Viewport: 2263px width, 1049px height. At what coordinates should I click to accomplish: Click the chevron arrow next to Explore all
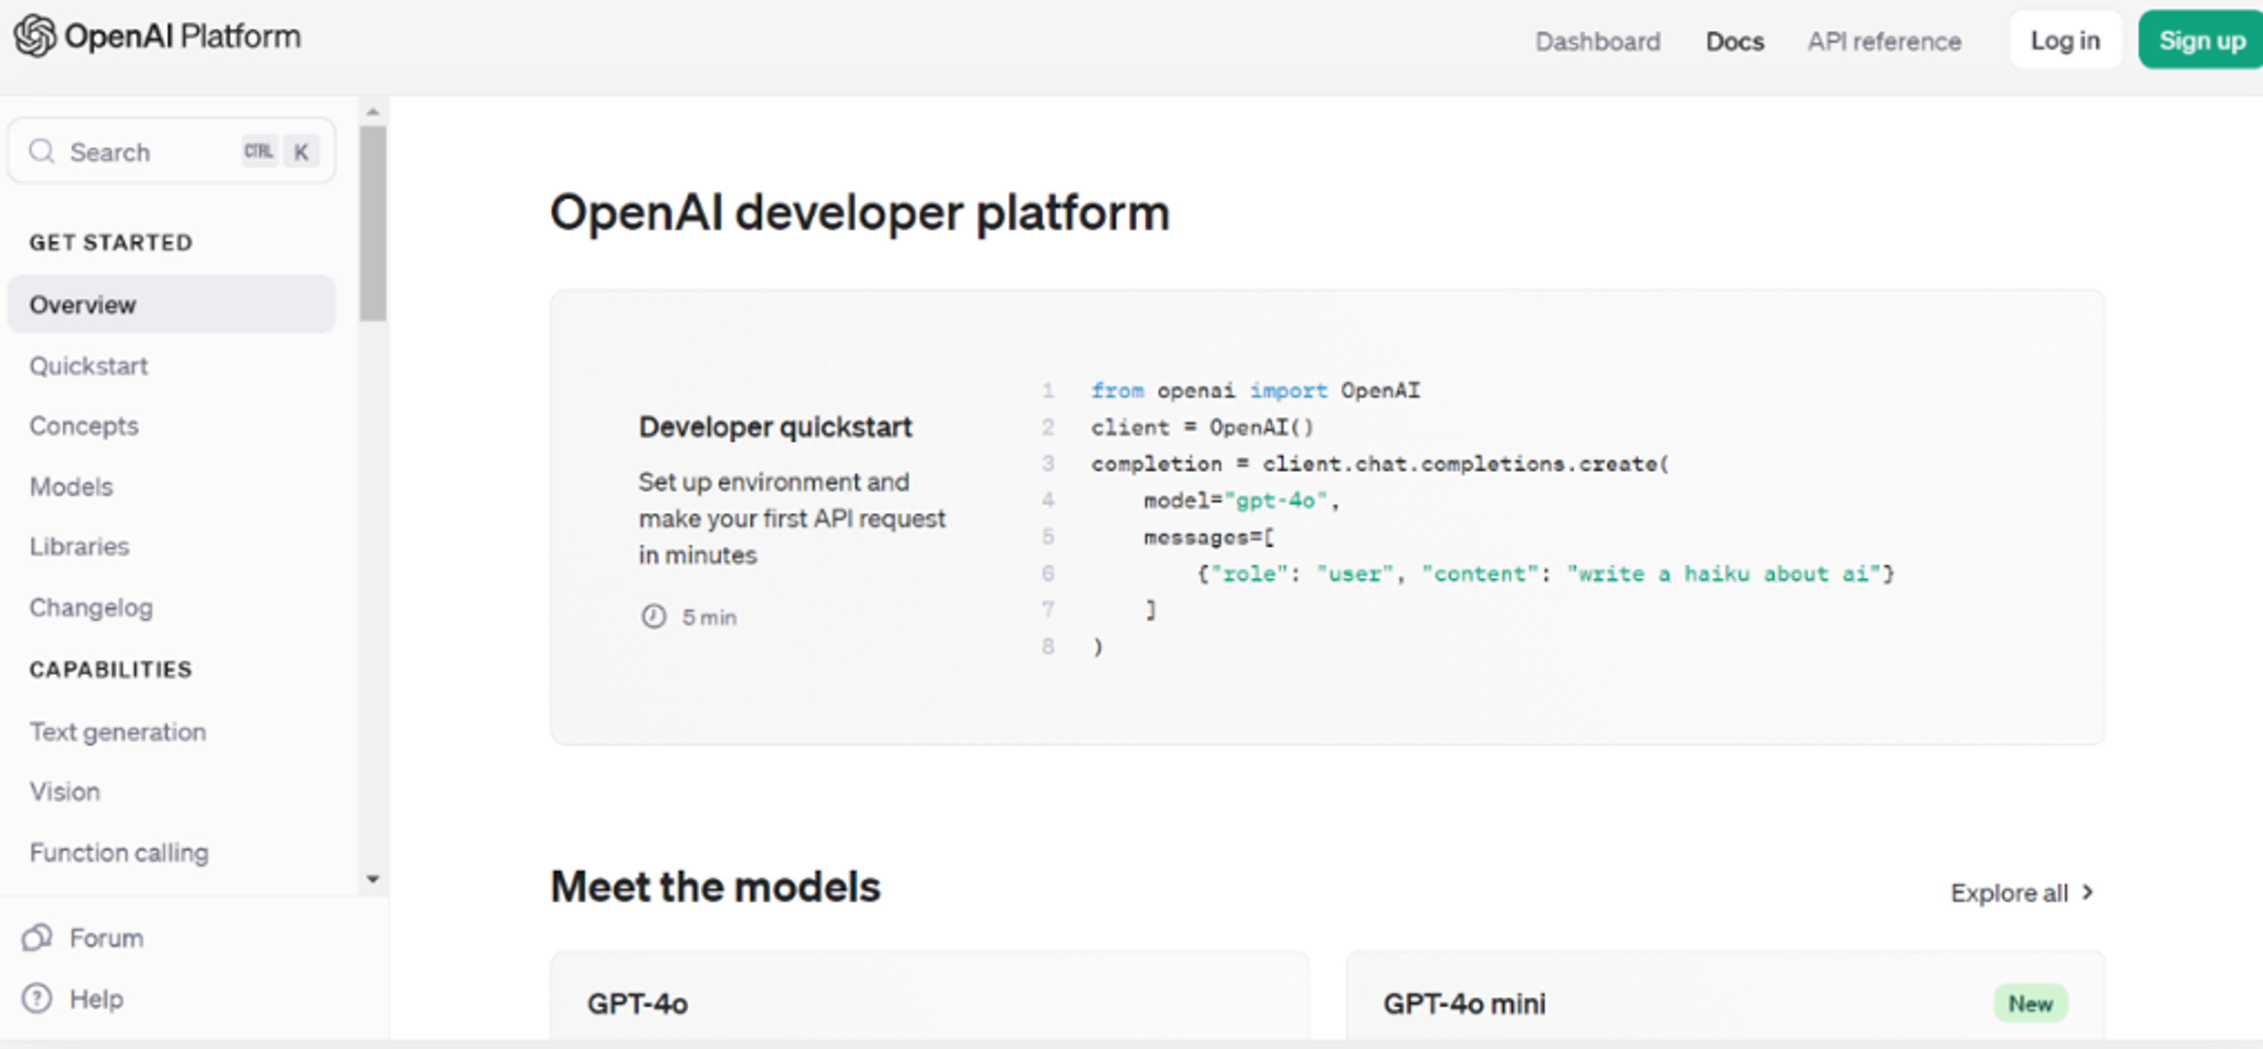pos(2088,892)
